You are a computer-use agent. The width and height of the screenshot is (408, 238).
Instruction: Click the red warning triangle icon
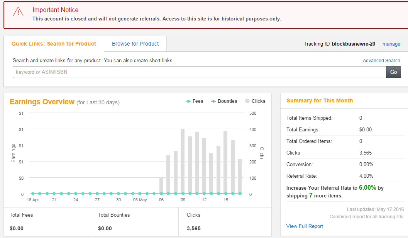point(18,12)
